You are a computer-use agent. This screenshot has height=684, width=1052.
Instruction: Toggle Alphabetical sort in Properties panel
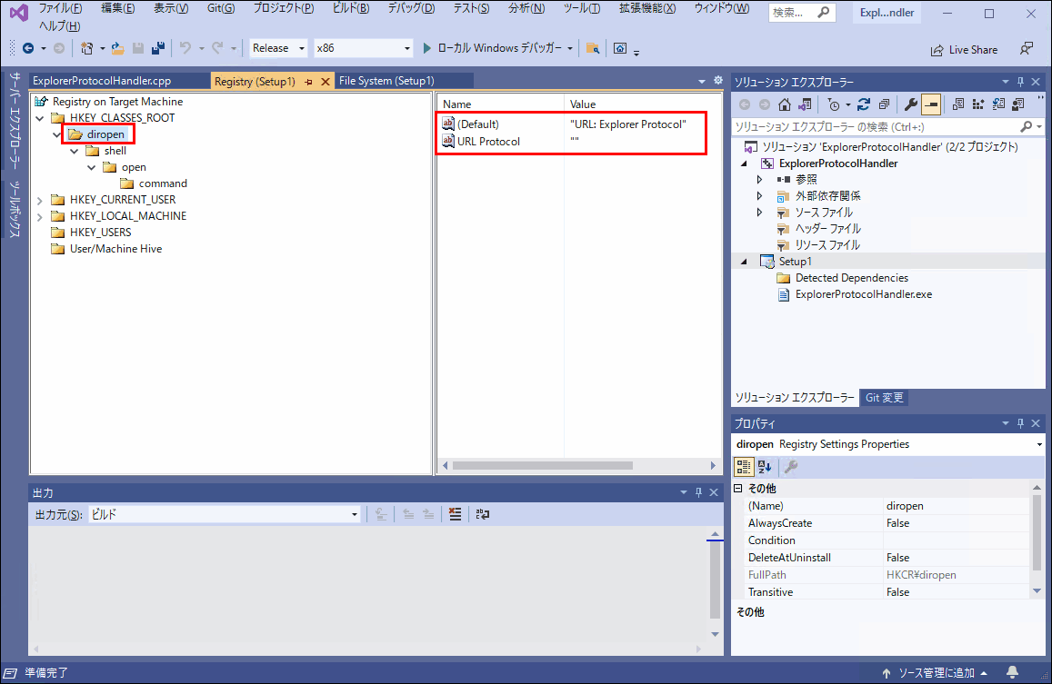[765, 467]
